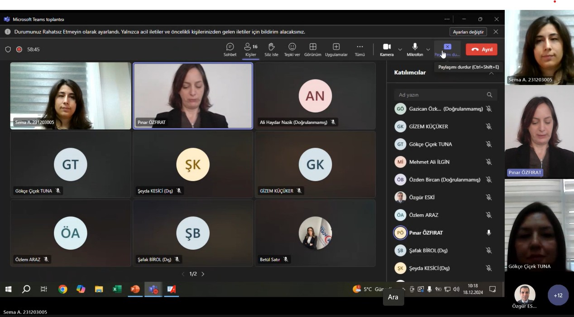Expand microphone options dropdown arrow
The width and height of the screenshot is (574, 317).
tap(428, 49)
